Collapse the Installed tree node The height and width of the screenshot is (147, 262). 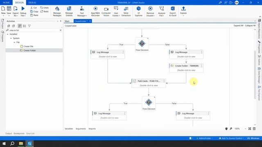click(7, 34)
